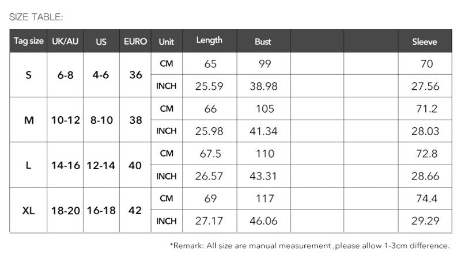Select the Sleeve column header
The width and height of the screenshot is (461, 259).
(x=425, y=41)
